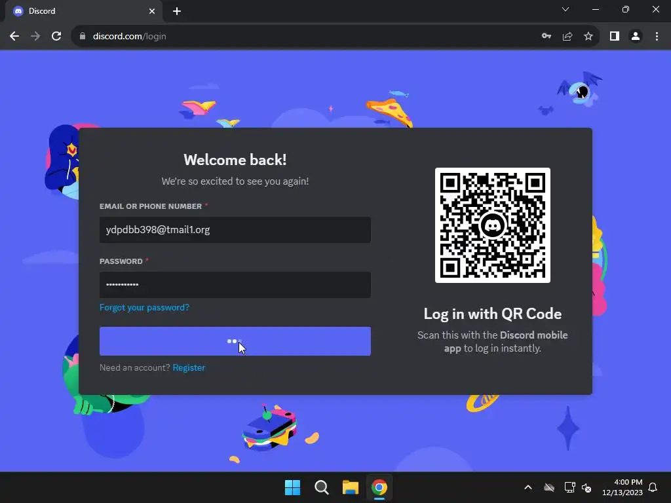This screenshot has width=671, height=503.
Task: Share this page via the share icon
Action: tap(567, 37)
